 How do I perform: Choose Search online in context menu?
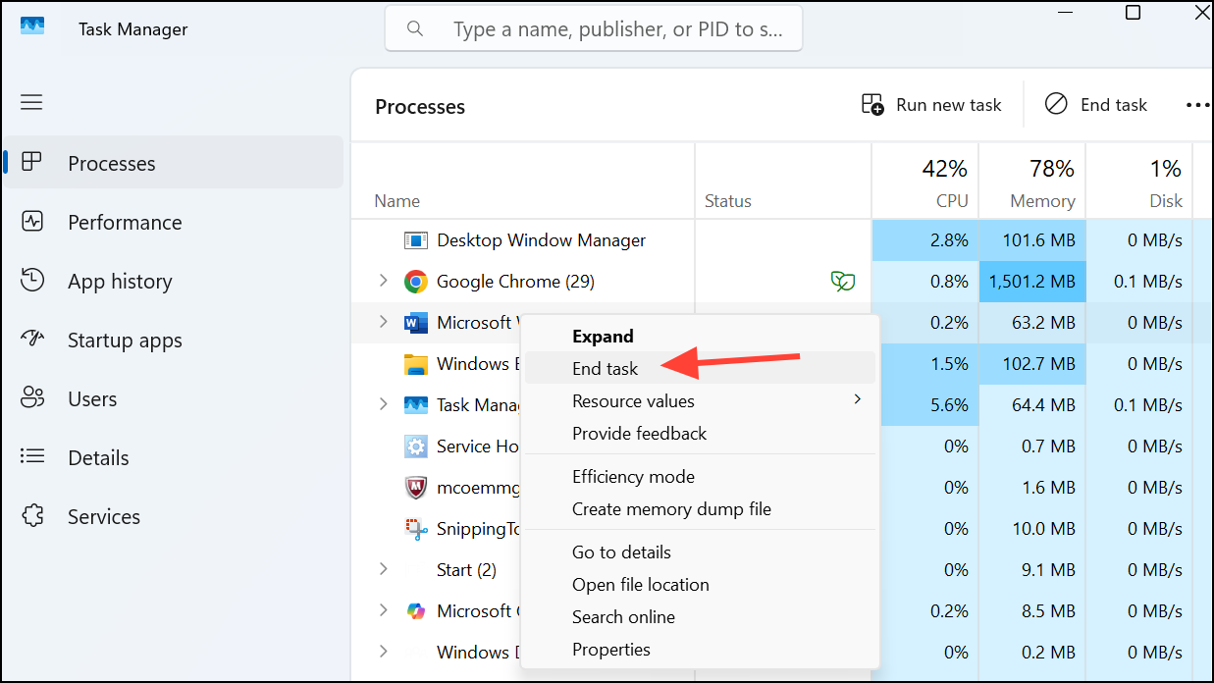pyautogui.click(x=700, y=617)
